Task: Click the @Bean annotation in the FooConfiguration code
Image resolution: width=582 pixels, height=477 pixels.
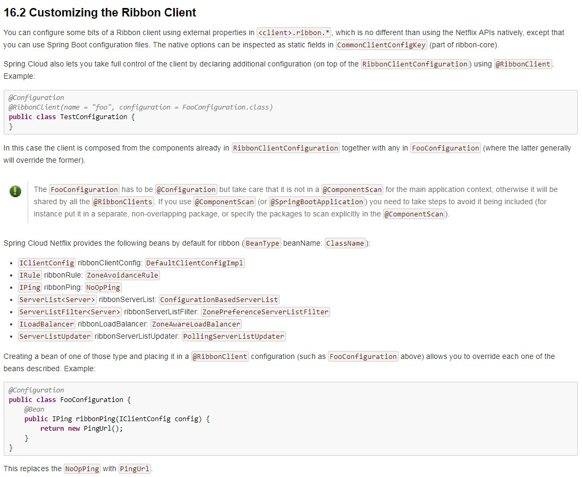Action: 35,409
